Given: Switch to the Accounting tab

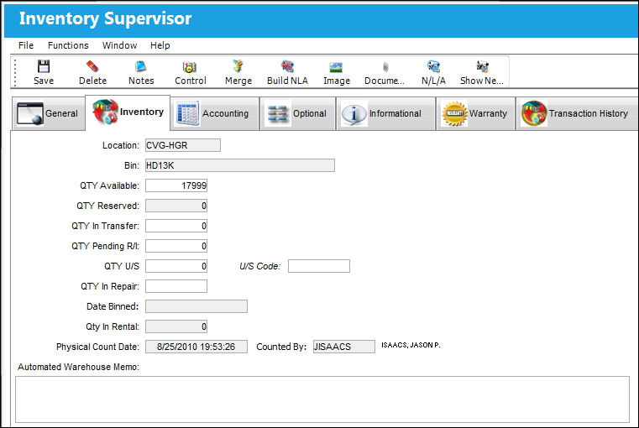Looking at the screenshot, I should [x=214, y=113].
